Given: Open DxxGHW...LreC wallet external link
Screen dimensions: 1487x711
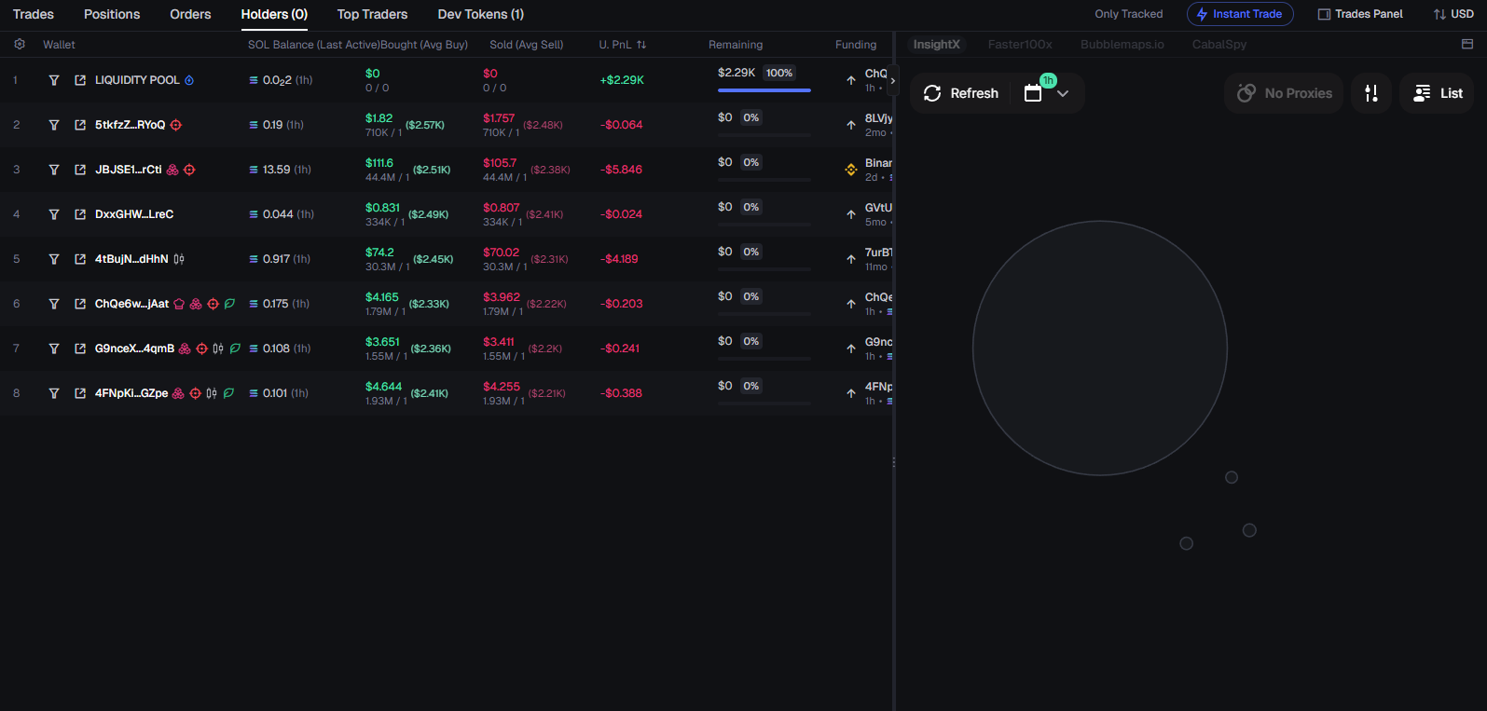Looking at the screenshot, I should pyautogui.click(x=80, y=214).
